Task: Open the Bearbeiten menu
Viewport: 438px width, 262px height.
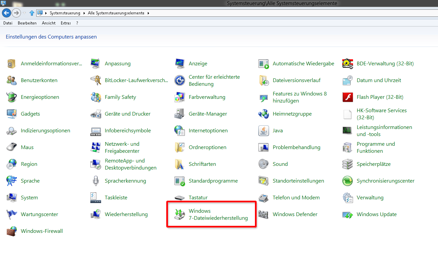Action: coord(27,23)
